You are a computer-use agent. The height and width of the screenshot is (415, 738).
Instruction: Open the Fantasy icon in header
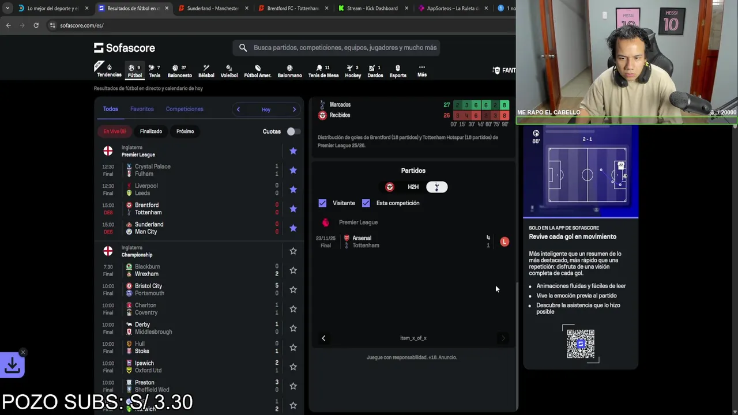click(496, 70)
